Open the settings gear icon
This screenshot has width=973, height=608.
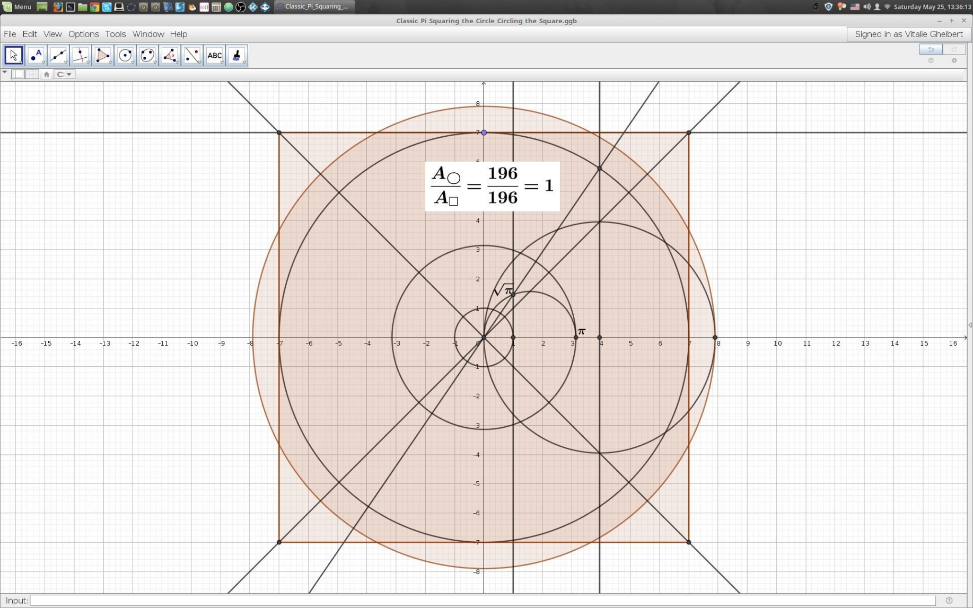pos(954,60)
